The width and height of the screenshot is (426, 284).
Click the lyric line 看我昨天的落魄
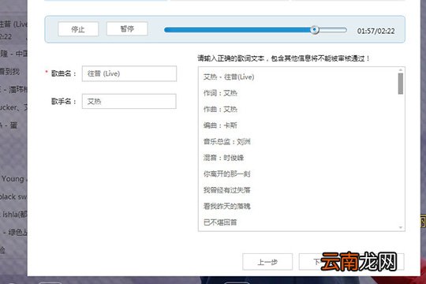227,206
